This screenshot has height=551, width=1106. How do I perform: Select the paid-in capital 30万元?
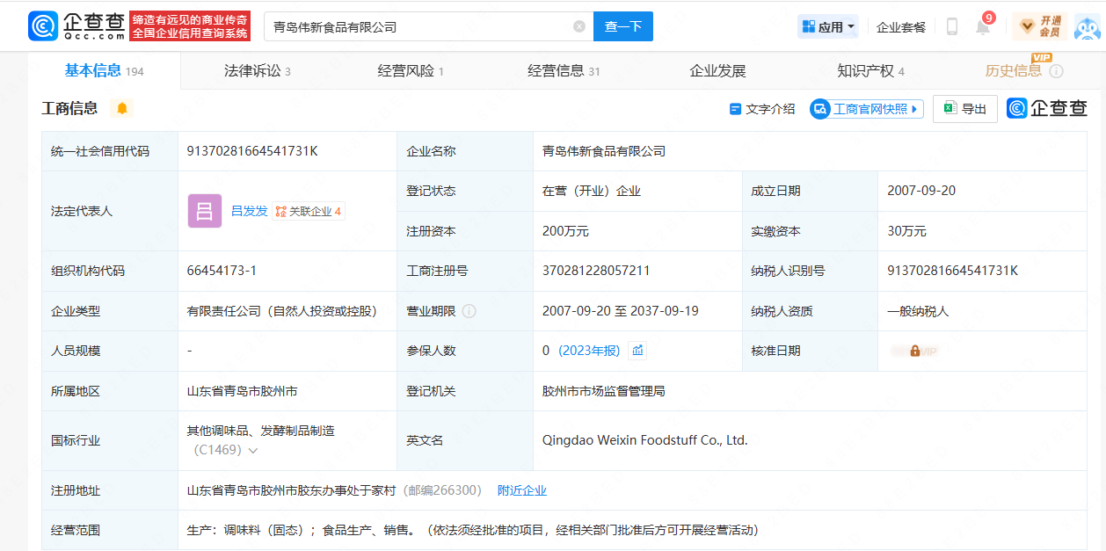click(x=907, y=231)
